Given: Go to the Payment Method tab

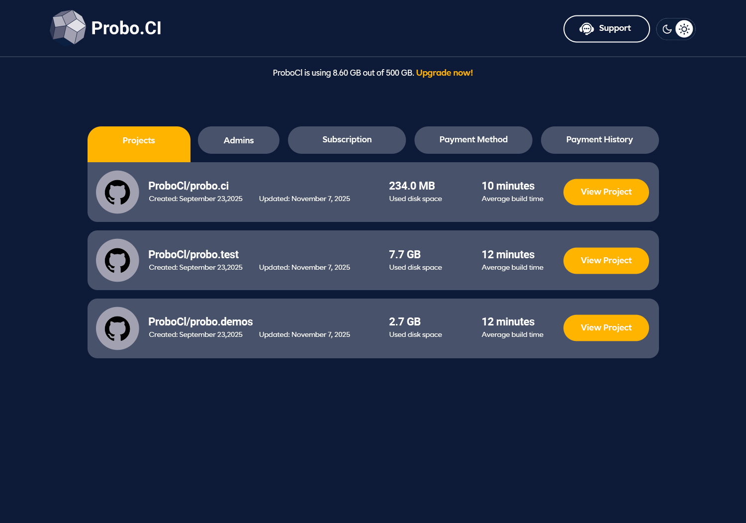Looking at the screenshot, I should 473,140.
